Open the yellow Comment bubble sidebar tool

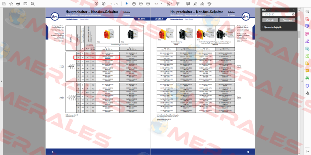307,71
